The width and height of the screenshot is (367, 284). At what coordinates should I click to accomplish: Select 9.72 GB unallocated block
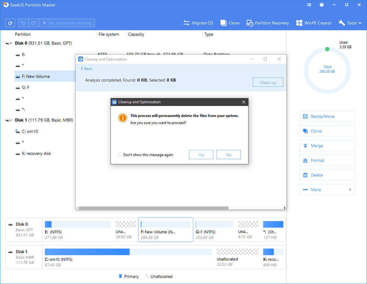tap(248, 230)
